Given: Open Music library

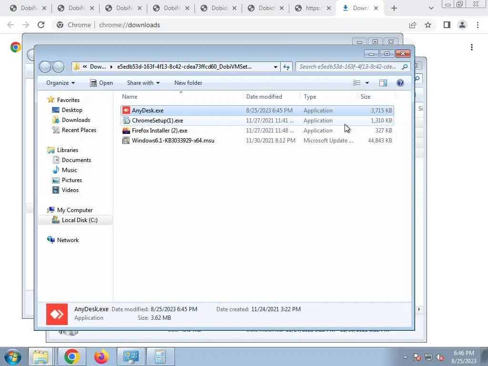Looking at the screenshot, I should pyautogui.click(x=70, y=170).
